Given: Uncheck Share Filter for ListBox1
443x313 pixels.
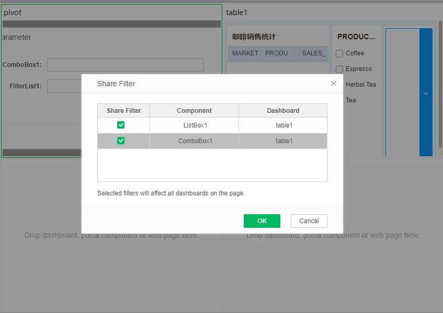Looking at the screenshot, I should (x=121, y=125).
